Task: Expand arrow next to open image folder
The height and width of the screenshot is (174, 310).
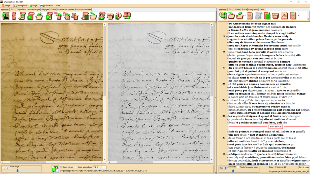Action: click(44, 16)
